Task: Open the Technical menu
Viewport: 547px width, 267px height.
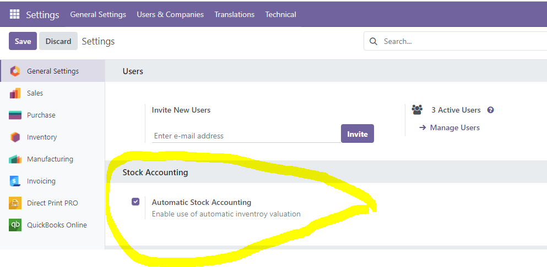Action: click(280, 14)
